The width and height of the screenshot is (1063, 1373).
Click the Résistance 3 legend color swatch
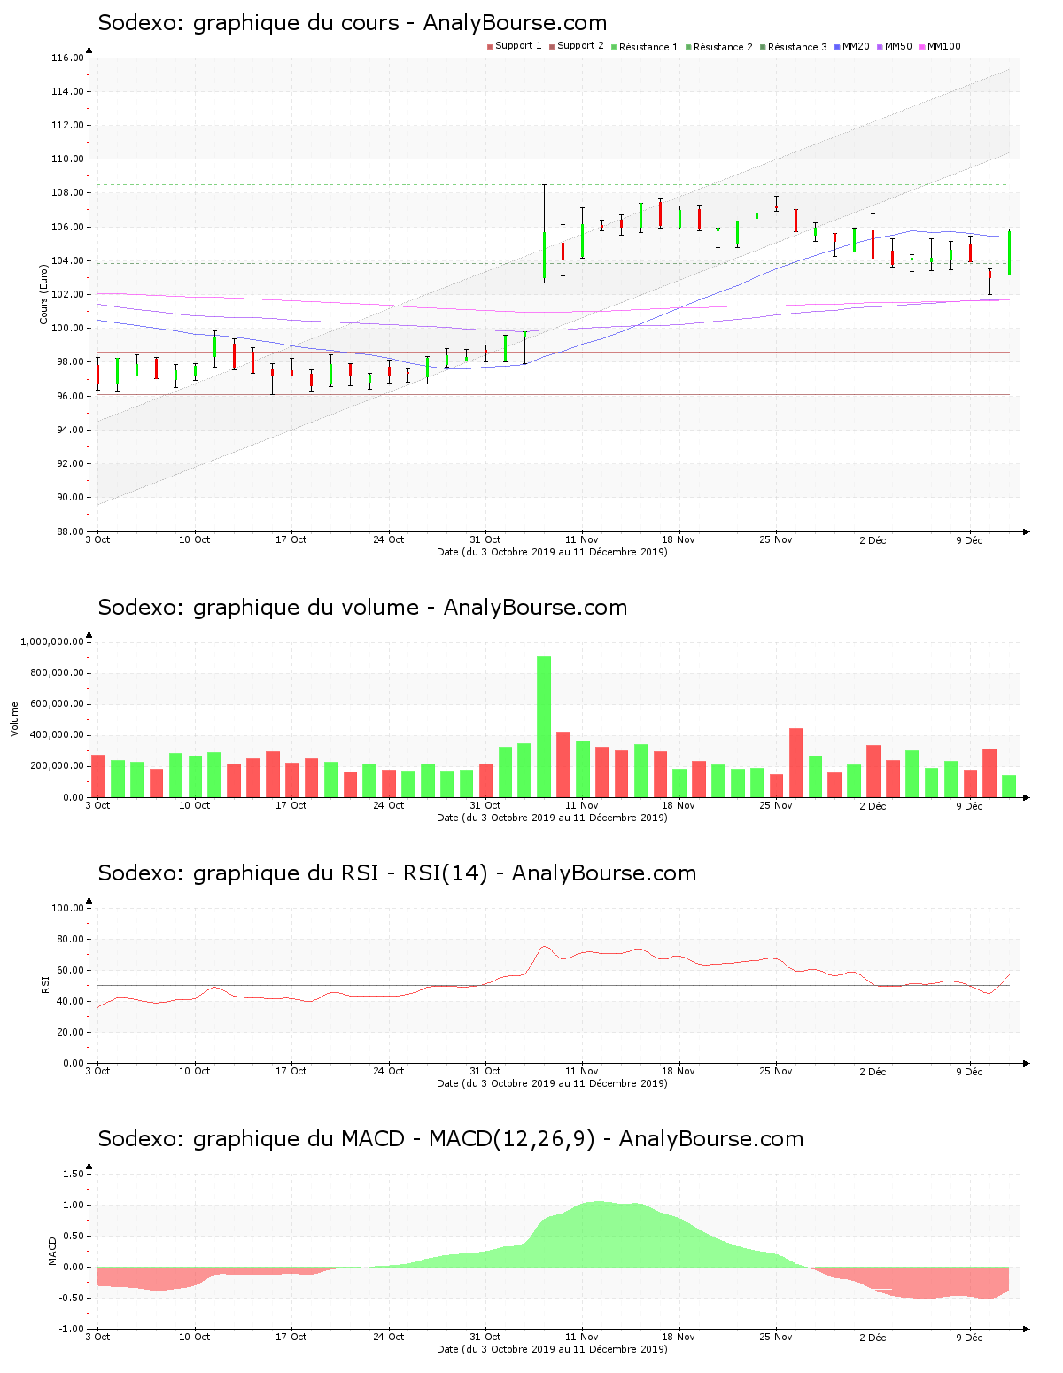click(x=763, y=47)
